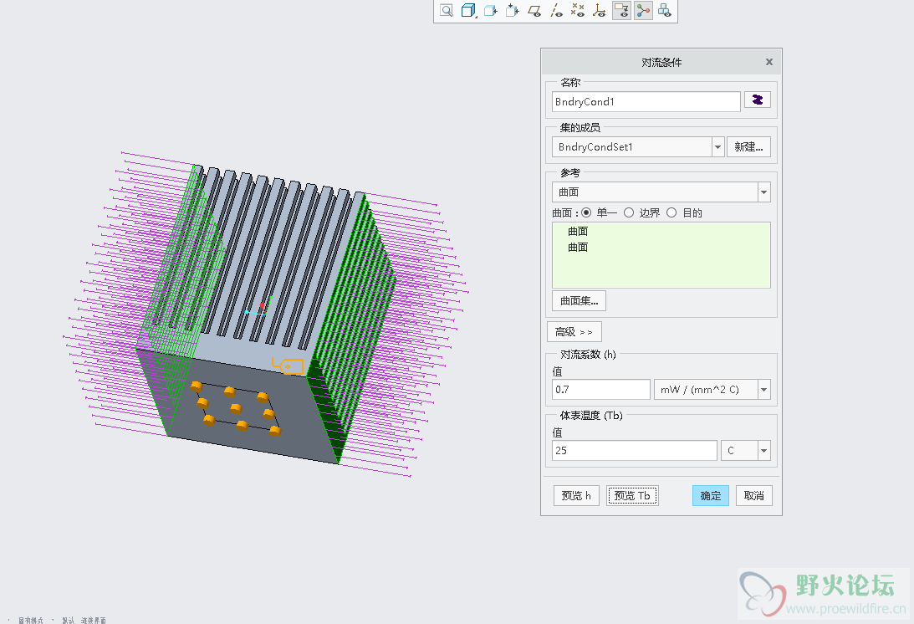
Task: Open the mW / (mm^2 C) unit dropdown
Action: [x=763, y=390]
